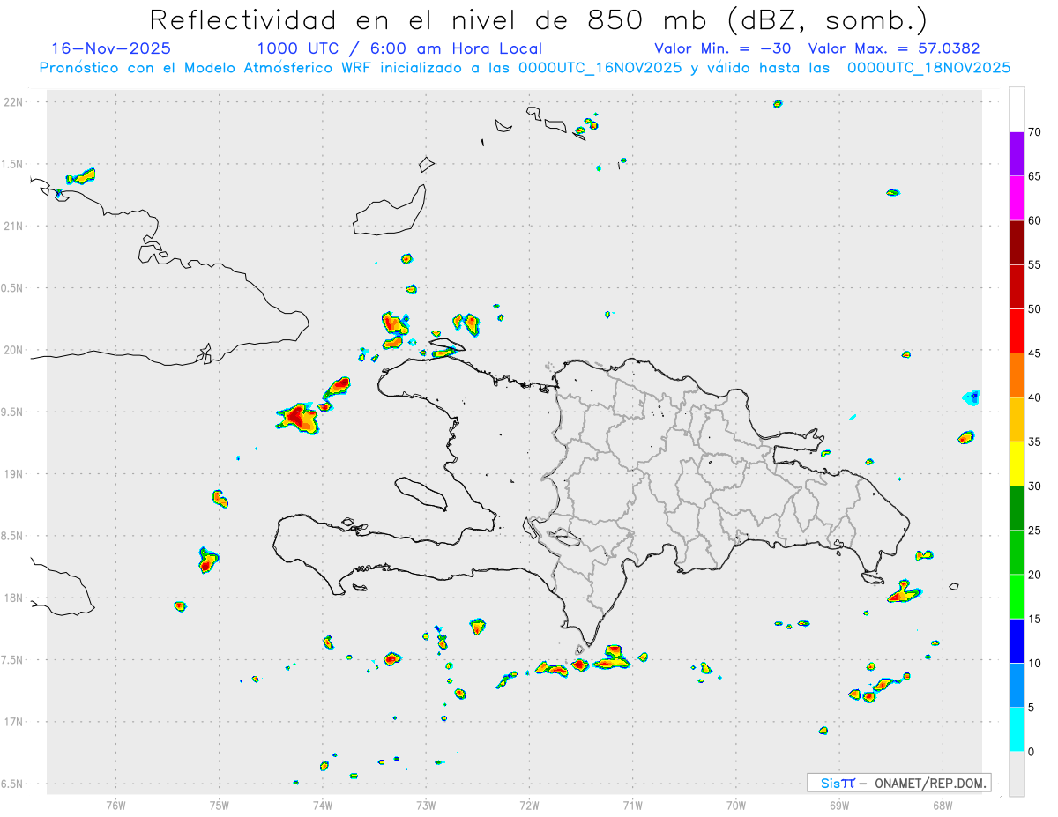The image size is (1058, 817).
Task: Select the '73W' longitude label
Action: (426, 805)
